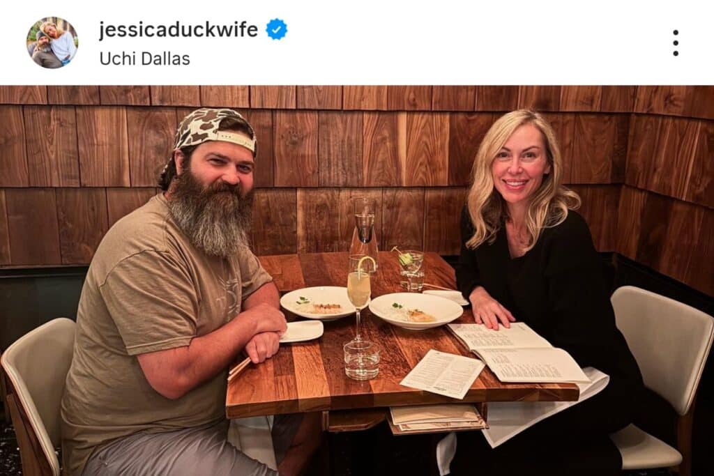Open the jessicaduckwife username link
Image resolution: width=714 pixels, height=476 pixels.
coord(178,29)
